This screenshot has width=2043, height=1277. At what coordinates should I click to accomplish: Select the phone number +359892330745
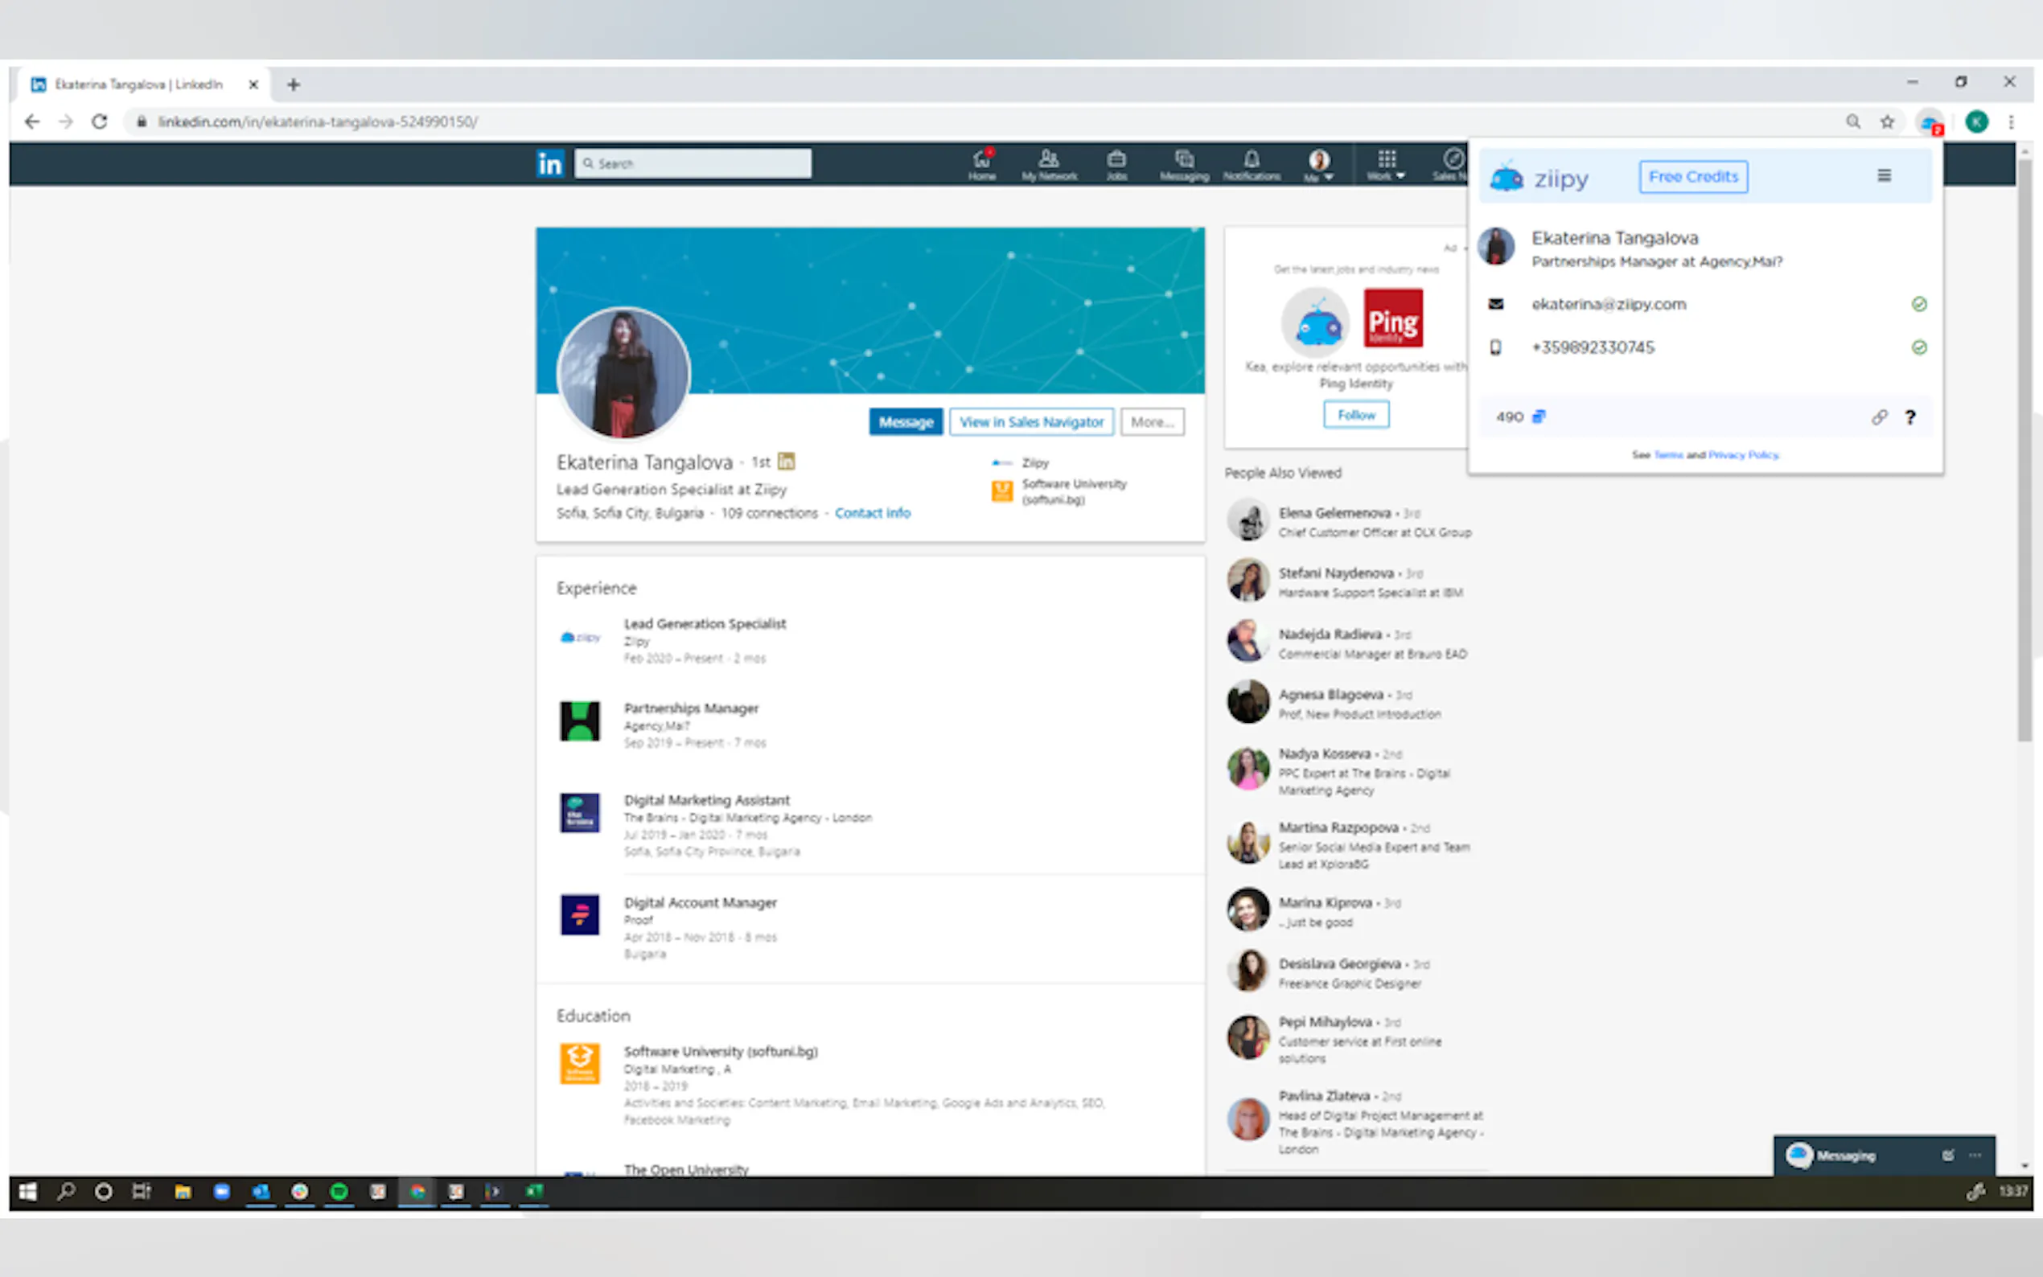[1593, 347]
